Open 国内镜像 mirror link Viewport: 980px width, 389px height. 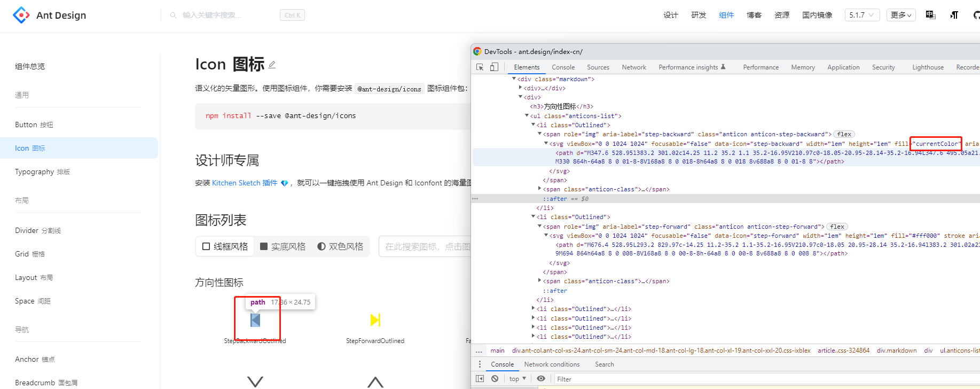(817, 15)
